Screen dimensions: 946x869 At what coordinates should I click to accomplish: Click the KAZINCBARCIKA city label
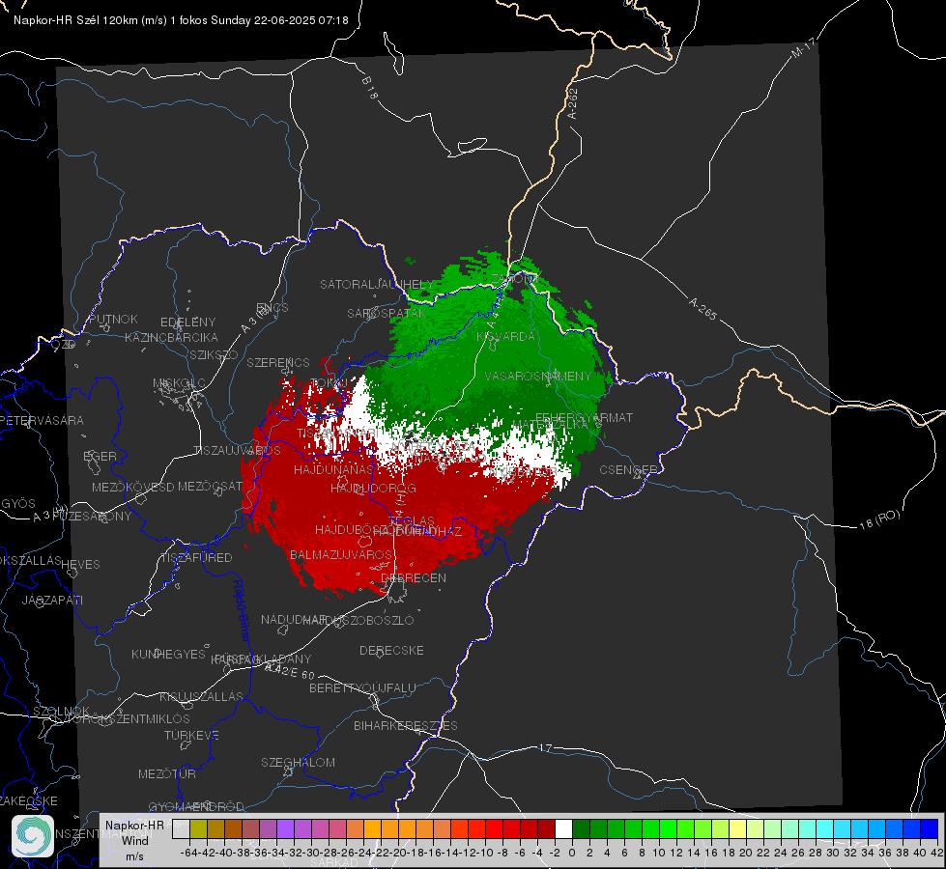click(x=171, y=338)
